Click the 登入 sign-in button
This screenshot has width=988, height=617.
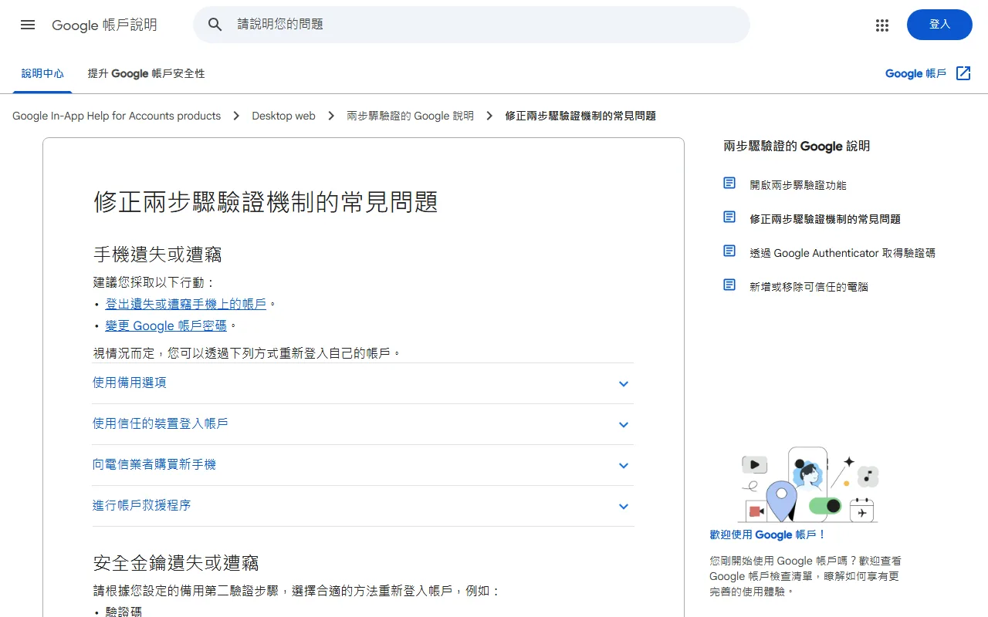tap(939, 25)
